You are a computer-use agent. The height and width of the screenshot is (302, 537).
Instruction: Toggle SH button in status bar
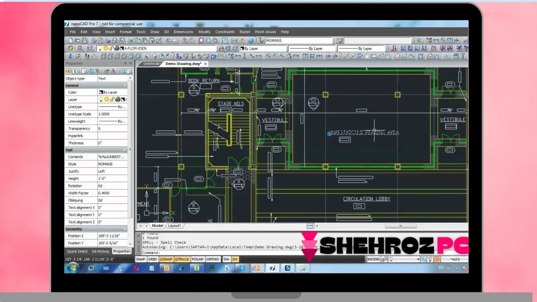[235, 259]
